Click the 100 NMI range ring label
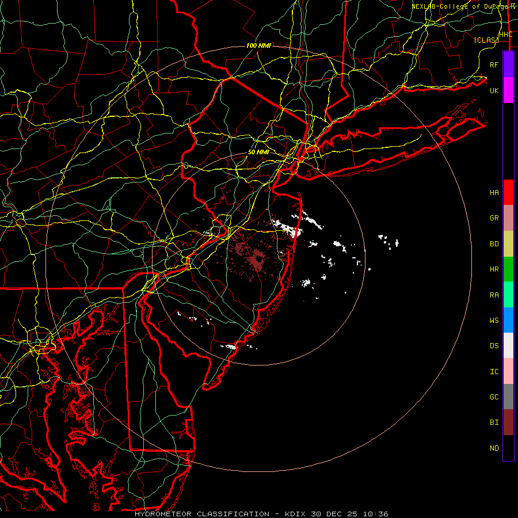 258,45
